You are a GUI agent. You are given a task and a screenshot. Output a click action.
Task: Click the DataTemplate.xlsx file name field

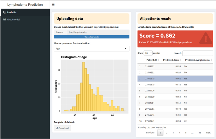(x=98, y=32)
